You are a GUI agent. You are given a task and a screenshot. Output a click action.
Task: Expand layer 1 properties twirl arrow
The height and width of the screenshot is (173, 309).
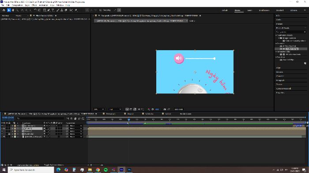coord(12,125)
